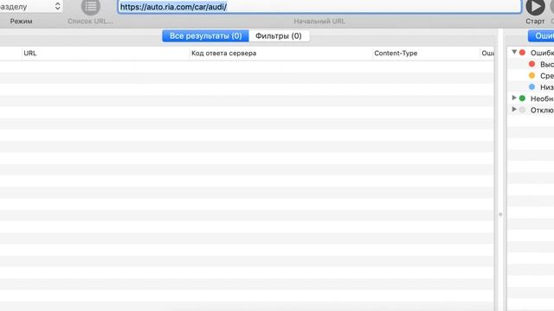Expand the green Необн... tree group
Viewport: 554px width, 311px height.
(x=514, y=98)
